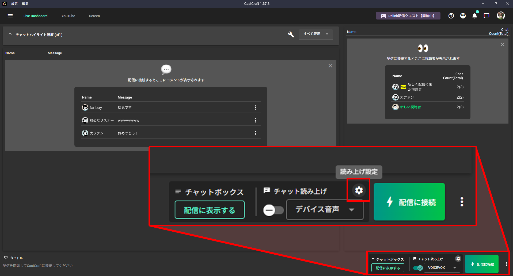Click the fanboy avatar icon
513x276 pixels.
point(85,108)
